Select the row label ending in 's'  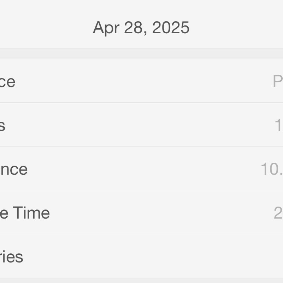pos(2,125)
